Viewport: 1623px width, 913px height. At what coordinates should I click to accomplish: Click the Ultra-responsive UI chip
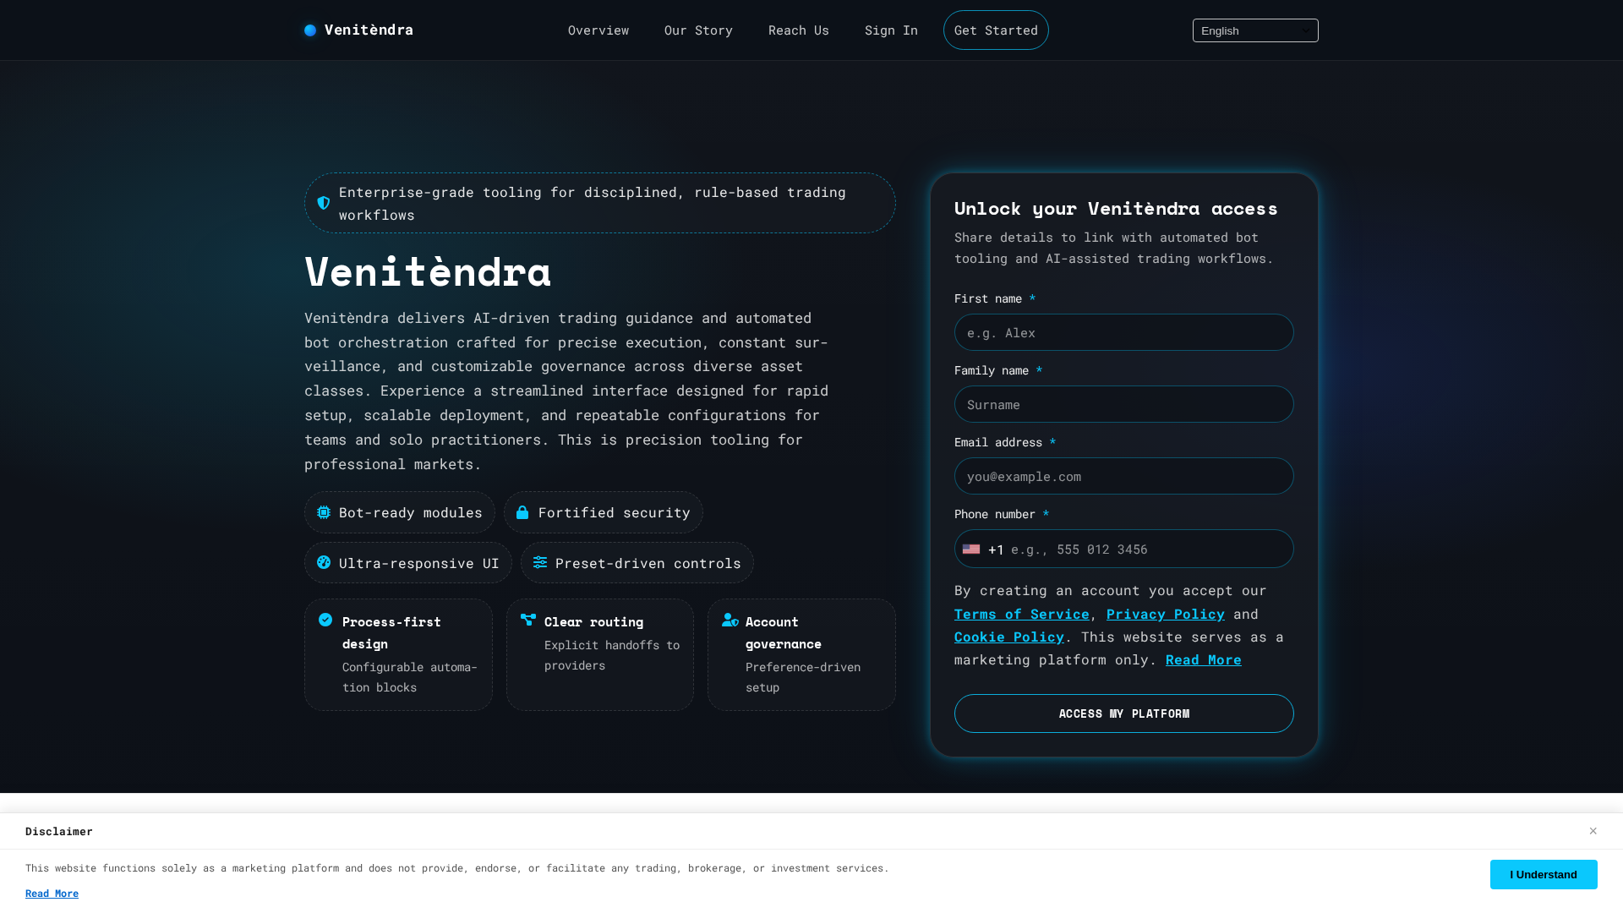(x=407, y=562)
